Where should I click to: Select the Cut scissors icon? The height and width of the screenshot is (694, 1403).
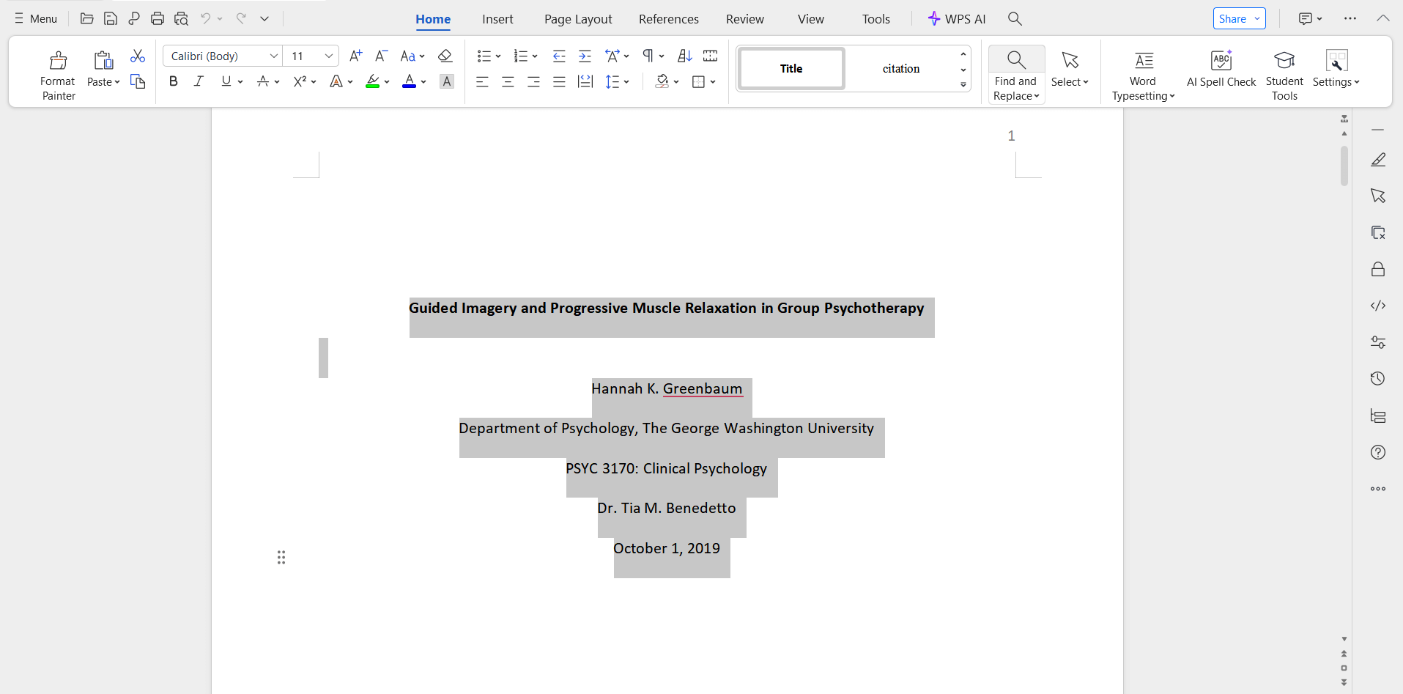137,55
